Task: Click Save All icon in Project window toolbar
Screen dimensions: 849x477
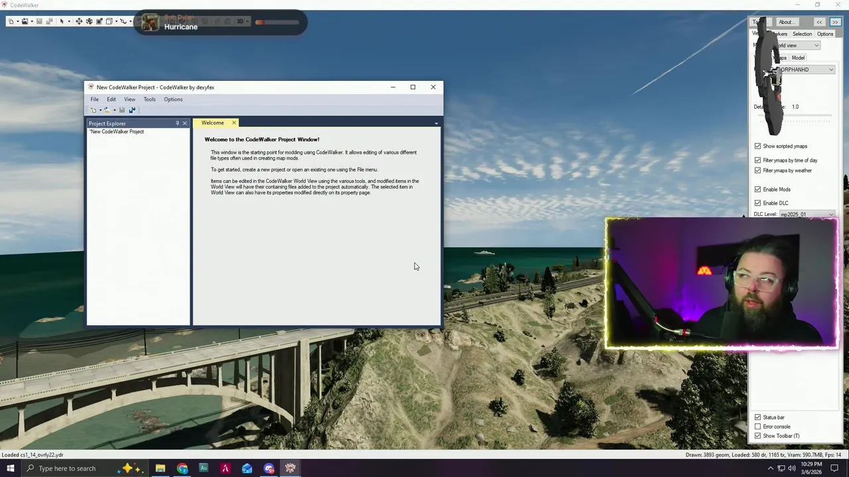Action: [132, 110]
